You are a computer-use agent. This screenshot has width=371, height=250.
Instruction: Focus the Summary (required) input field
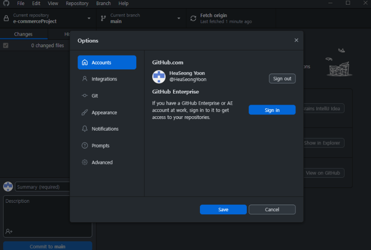pos(42,187)
